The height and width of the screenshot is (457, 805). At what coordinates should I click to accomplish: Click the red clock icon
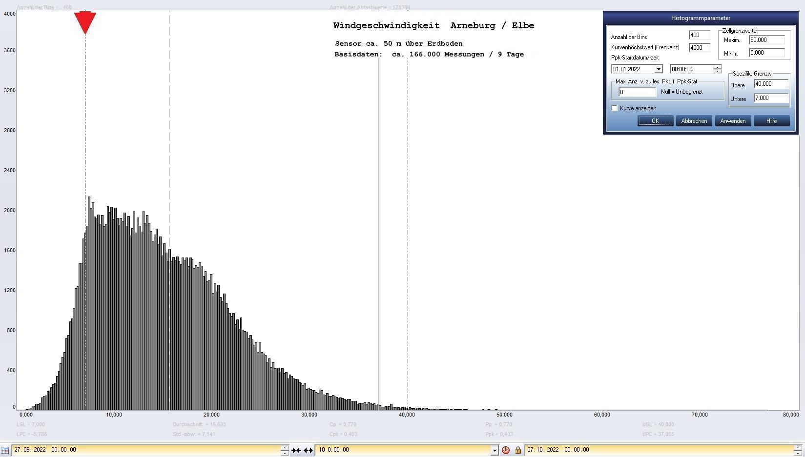pos(506,450)
